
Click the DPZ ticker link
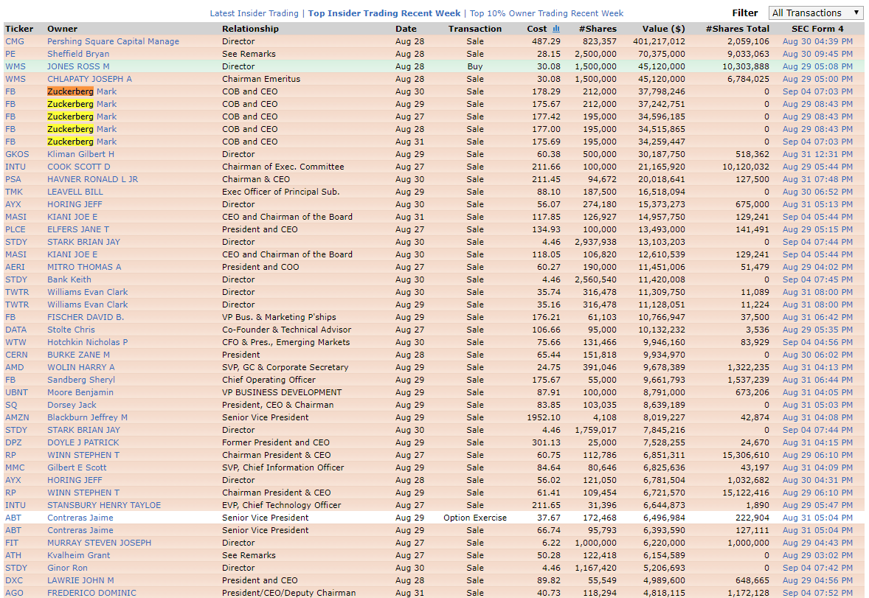(x=14, y=442)
